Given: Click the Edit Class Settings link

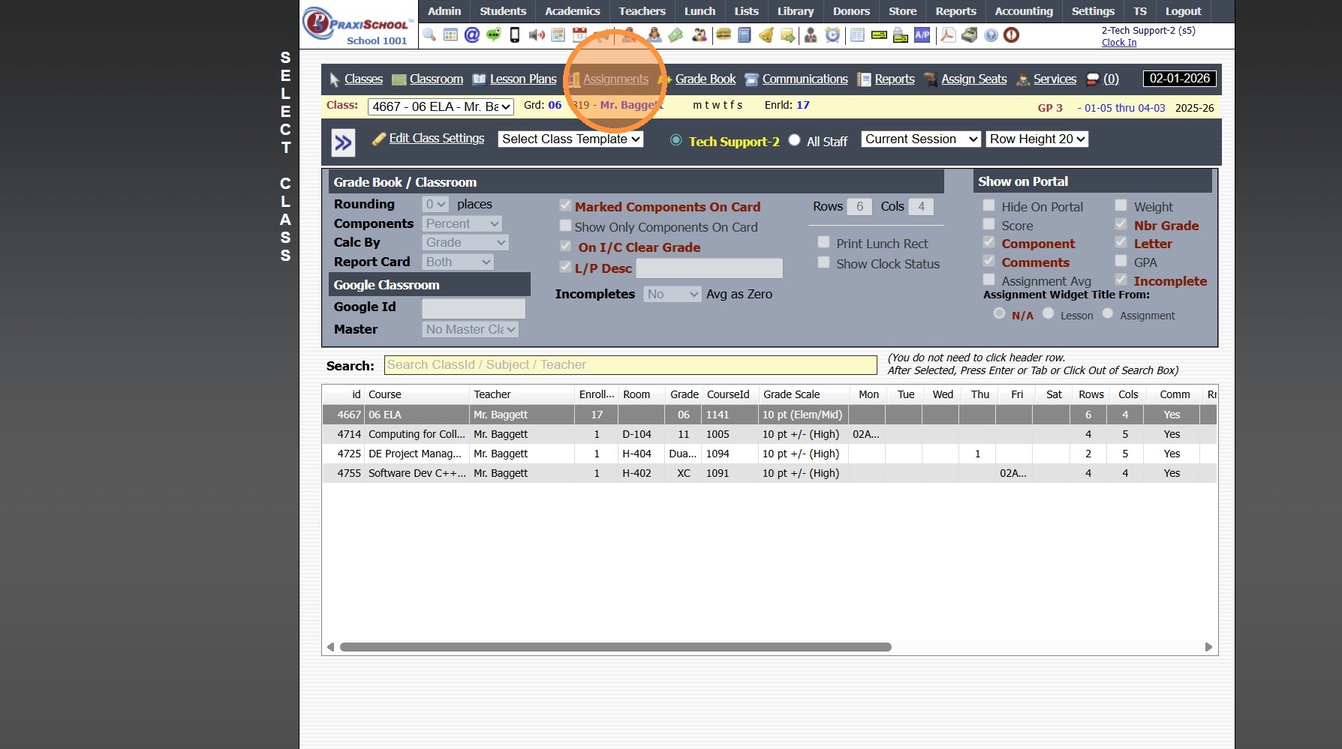Looking at the screenshot, I should (437, 139).
